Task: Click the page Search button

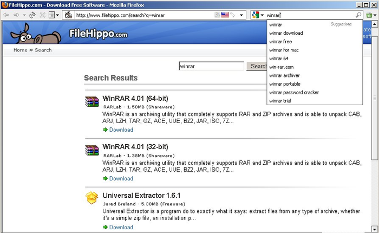Action: (257, 66)
